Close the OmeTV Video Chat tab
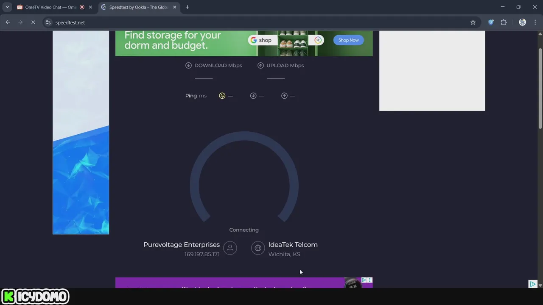The height and width of the screenshot is (305, 543). point(90,7)
